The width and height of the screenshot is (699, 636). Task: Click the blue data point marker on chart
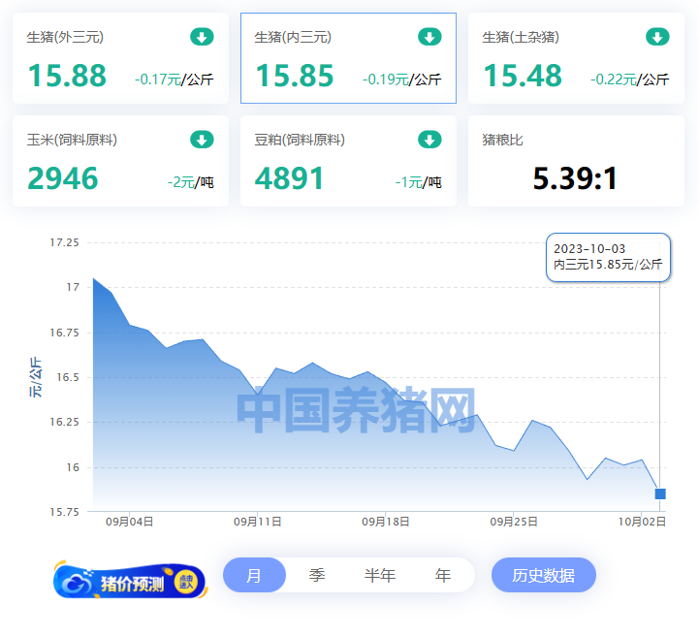tap(660, 493)
